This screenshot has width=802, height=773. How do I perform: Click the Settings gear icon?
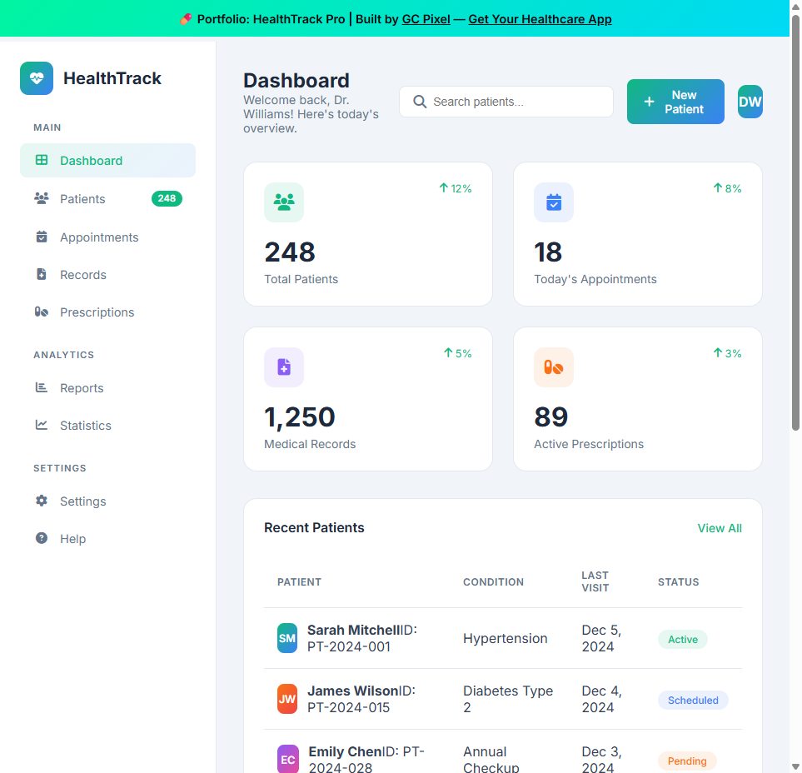point(41,501)
